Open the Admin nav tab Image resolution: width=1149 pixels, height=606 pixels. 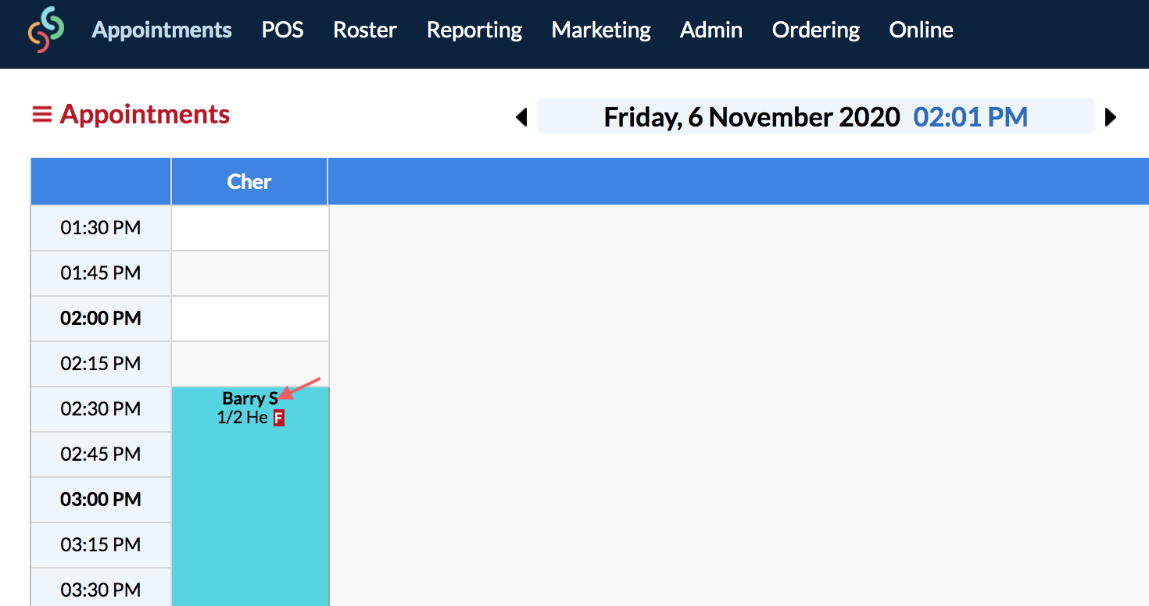[711, 30]
